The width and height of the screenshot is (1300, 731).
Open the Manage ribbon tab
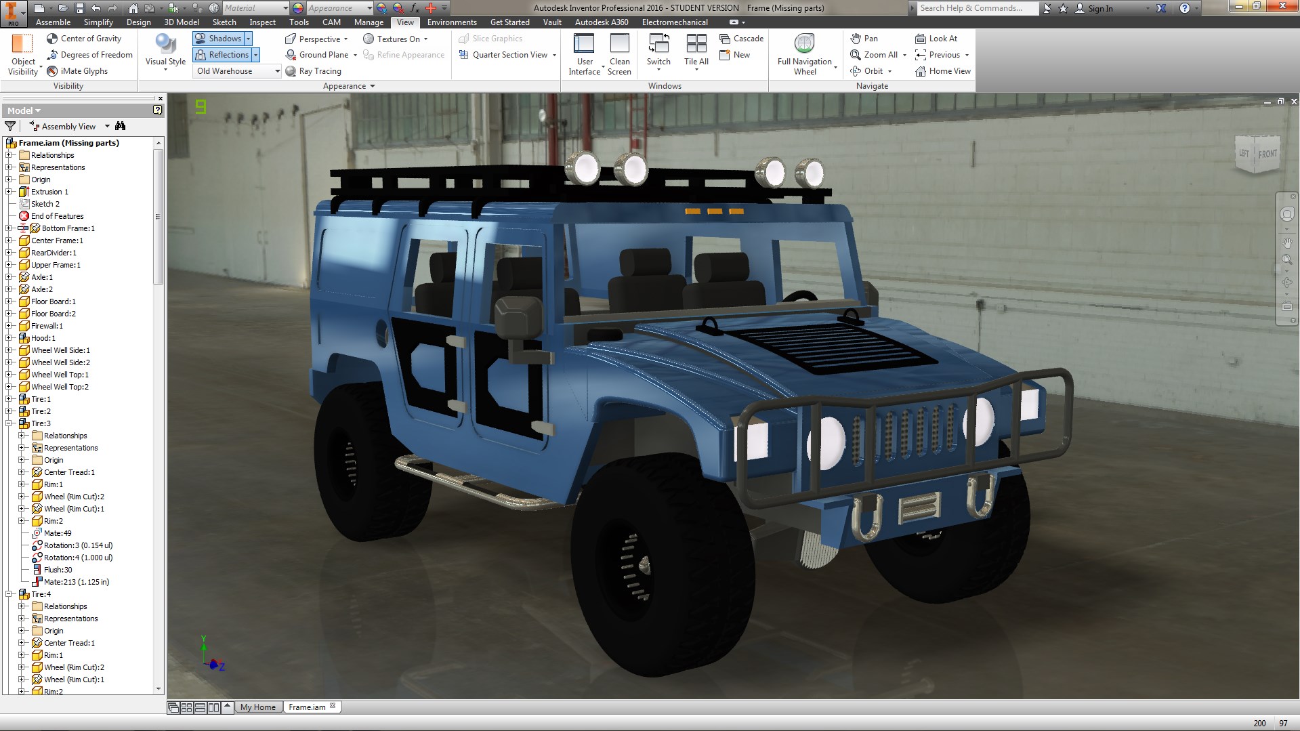point(369,22)
